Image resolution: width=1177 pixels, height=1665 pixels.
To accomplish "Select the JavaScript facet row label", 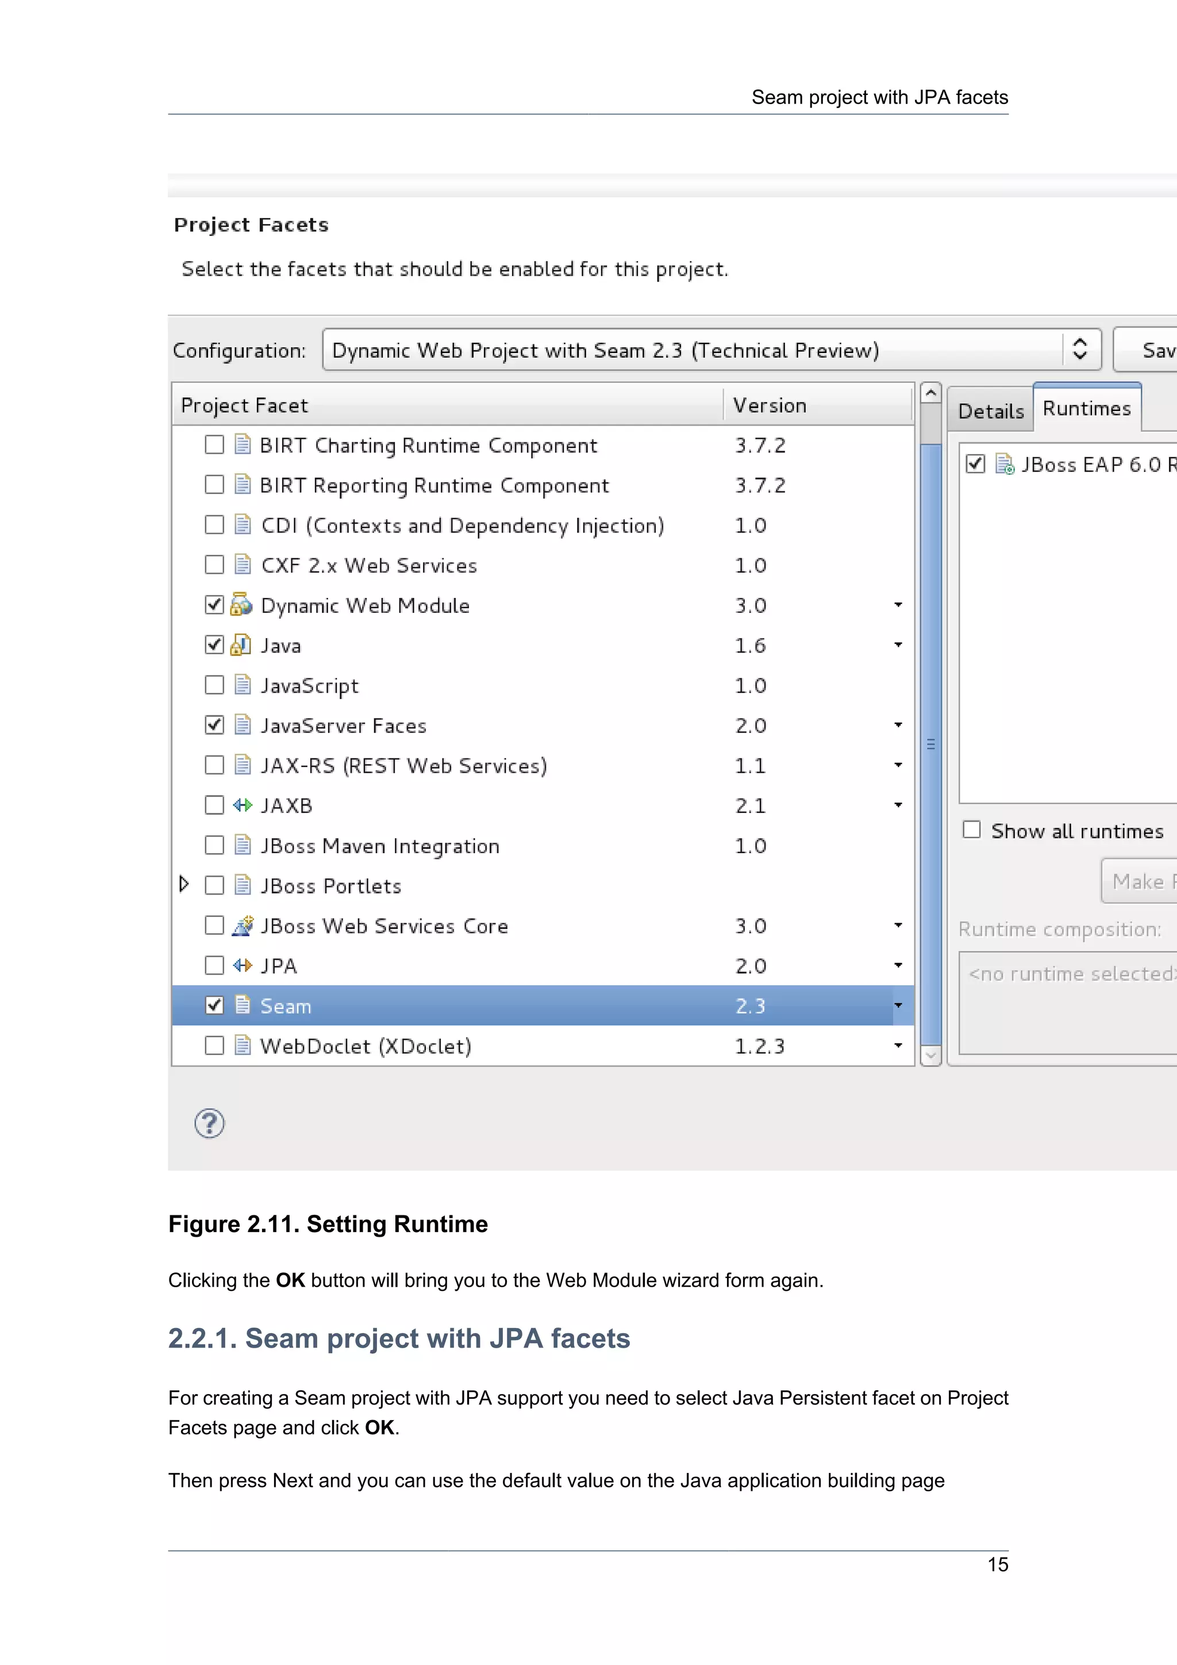I will point(309,686).
